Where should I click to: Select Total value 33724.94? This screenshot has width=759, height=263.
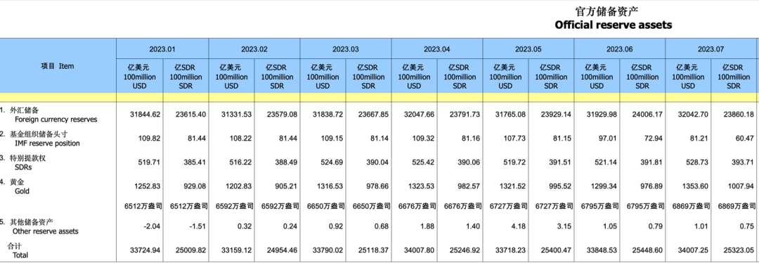tap(145, 250)
